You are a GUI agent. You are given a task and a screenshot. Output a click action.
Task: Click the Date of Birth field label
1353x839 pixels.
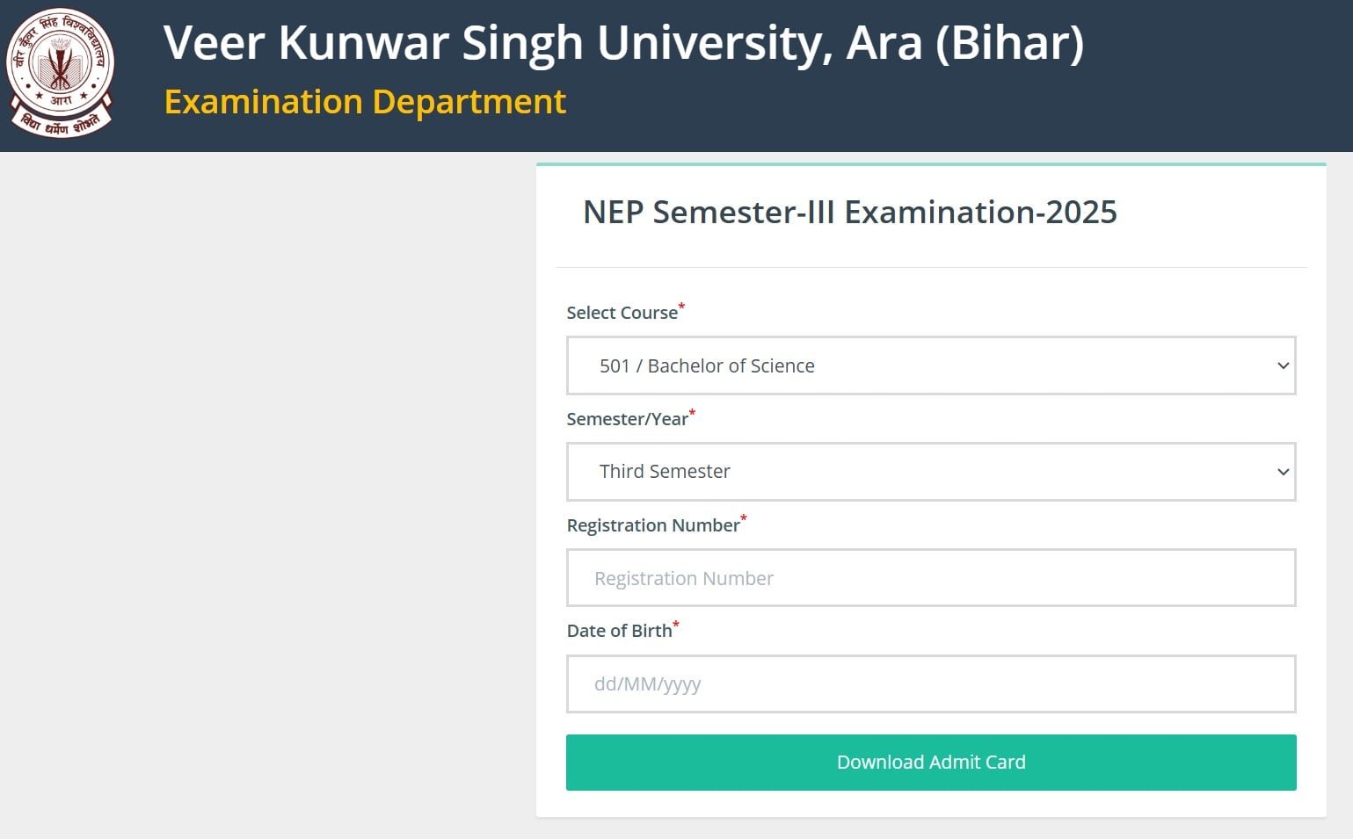click(619, 631)
